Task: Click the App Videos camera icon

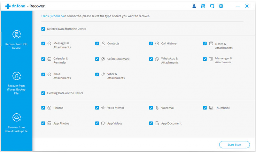Action: pyautogui.click(x=103, y=123)
